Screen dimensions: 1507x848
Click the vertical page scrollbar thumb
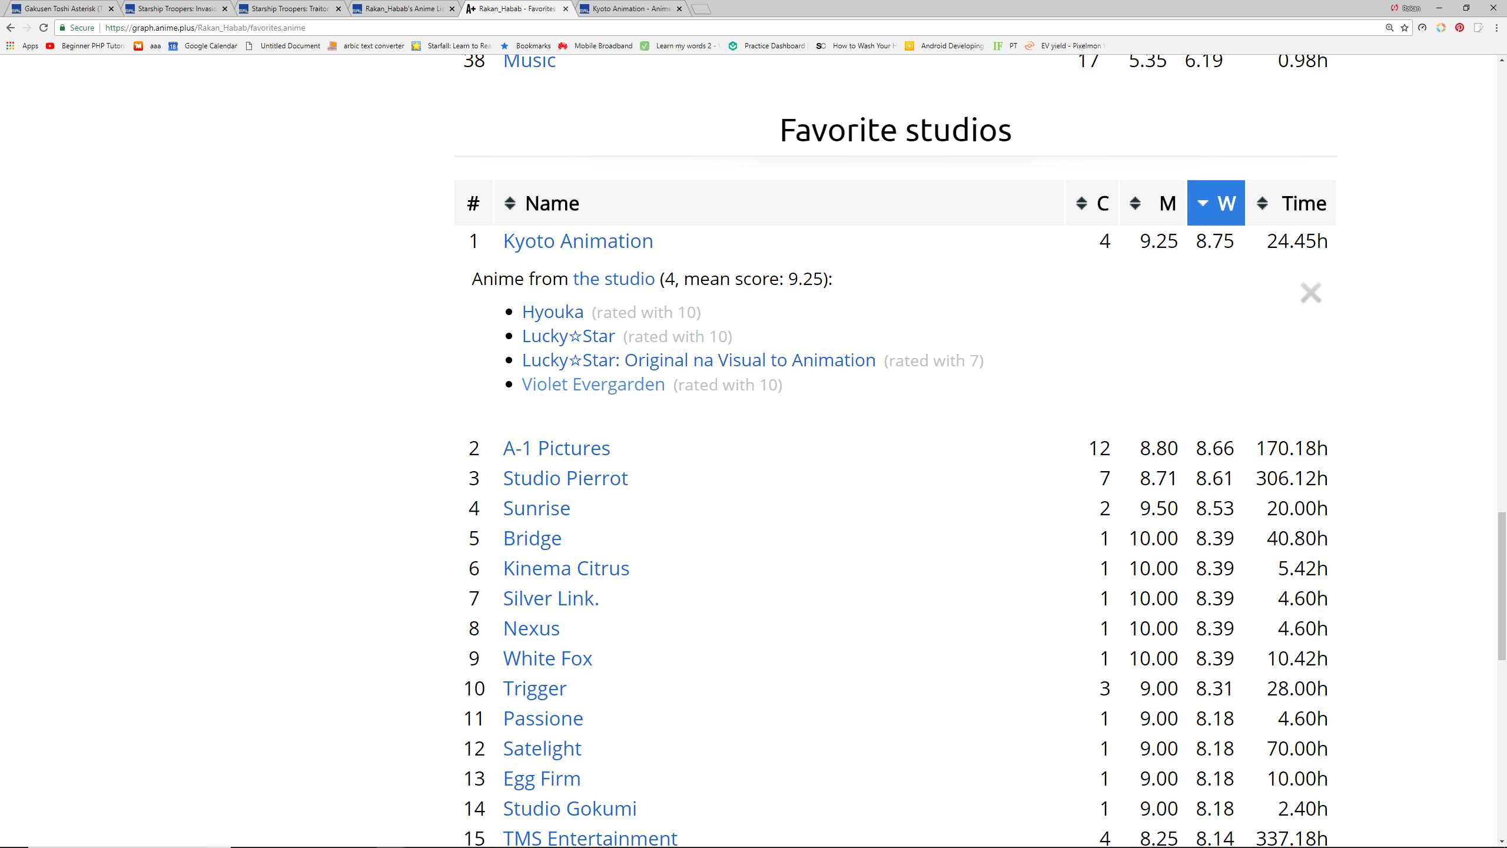(1502, 586)
